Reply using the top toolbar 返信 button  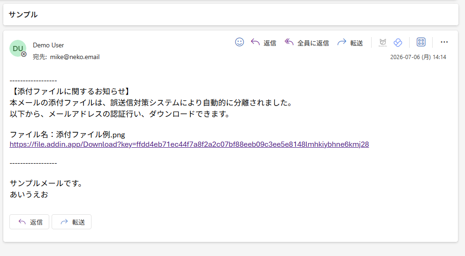pyautogui.click(x=263, y=43)
